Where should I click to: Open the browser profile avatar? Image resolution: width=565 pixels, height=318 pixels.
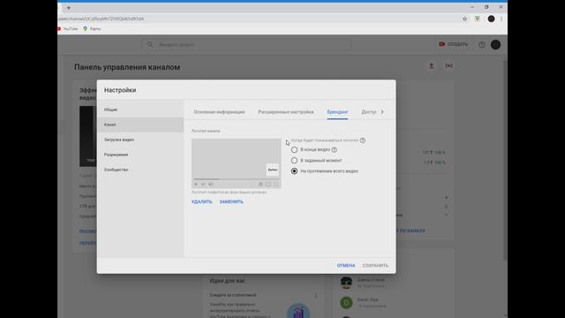(491, 19)
